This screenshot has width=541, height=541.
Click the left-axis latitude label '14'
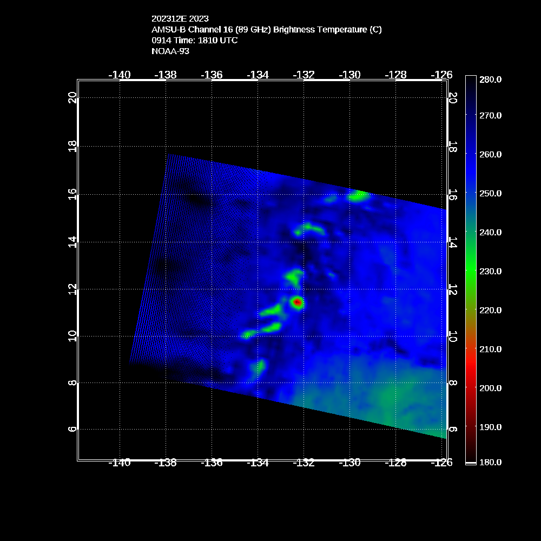(72, 242)
